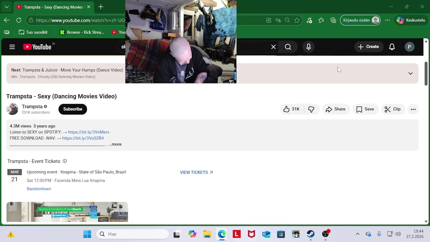Reload the page
Viewport: 430px width, 242px height.
(19, 20)
